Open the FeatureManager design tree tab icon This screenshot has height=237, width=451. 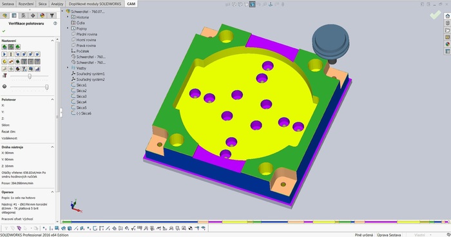[5, 15]
